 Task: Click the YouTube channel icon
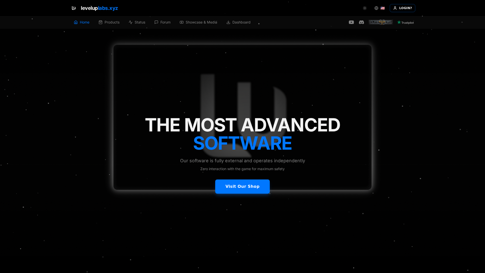[351, 22]
